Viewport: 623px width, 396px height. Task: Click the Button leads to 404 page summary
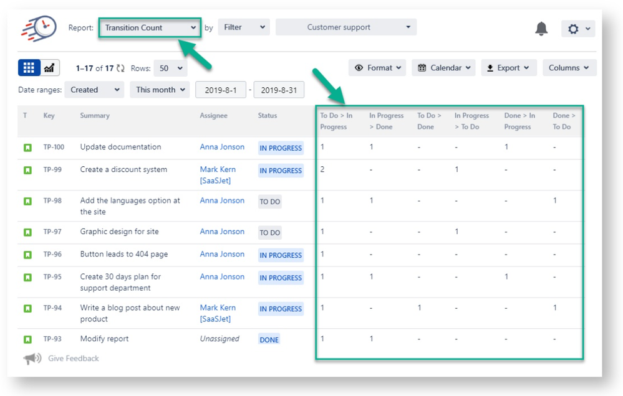point(124,254)
